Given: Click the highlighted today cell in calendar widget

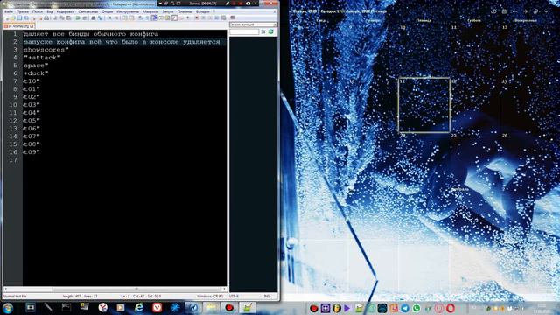Looking at the screenshot, I should [x=423, y=105].
